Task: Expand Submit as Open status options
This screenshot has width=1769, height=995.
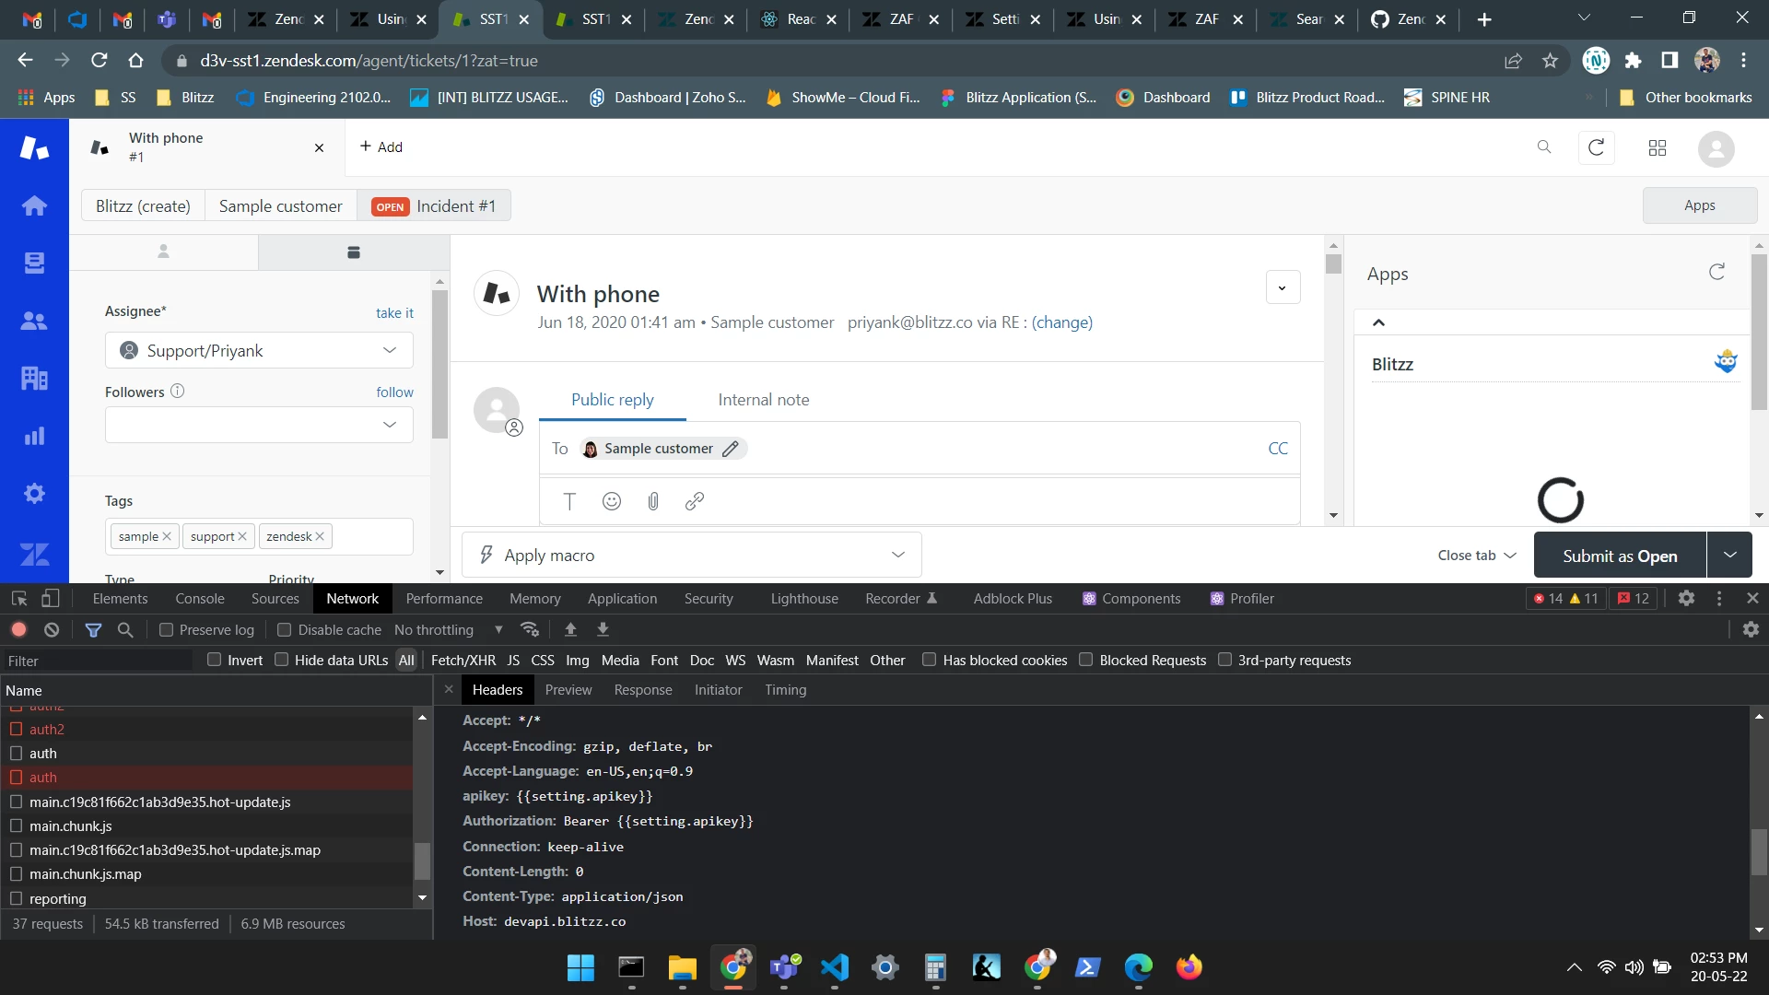Action: tap(1729, 555)
